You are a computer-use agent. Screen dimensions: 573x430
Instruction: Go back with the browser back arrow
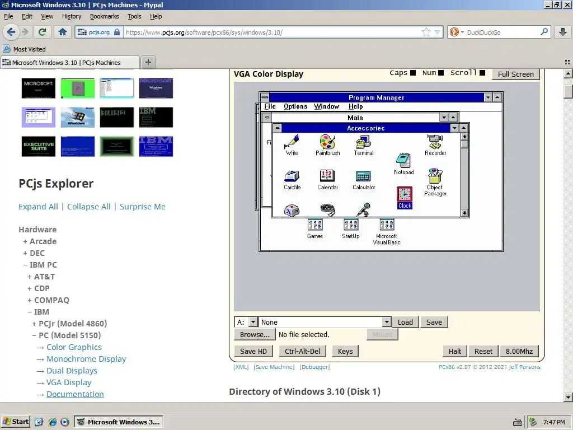11,32
